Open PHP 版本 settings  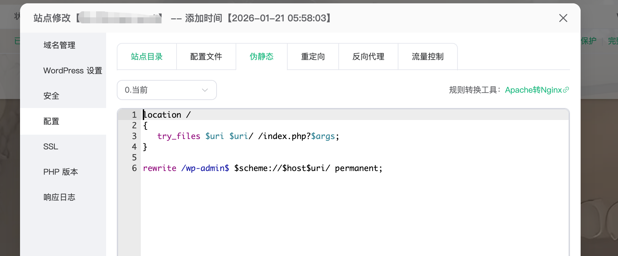coord(60,172)
